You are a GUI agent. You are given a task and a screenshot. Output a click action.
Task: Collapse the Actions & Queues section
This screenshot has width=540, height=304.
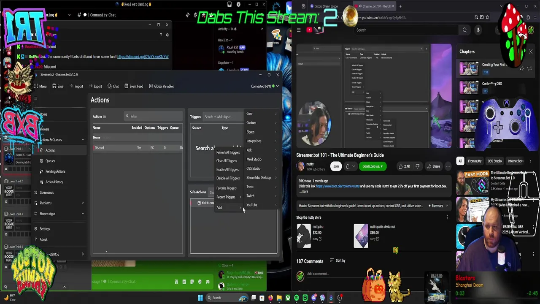click(x=83, y=140)
